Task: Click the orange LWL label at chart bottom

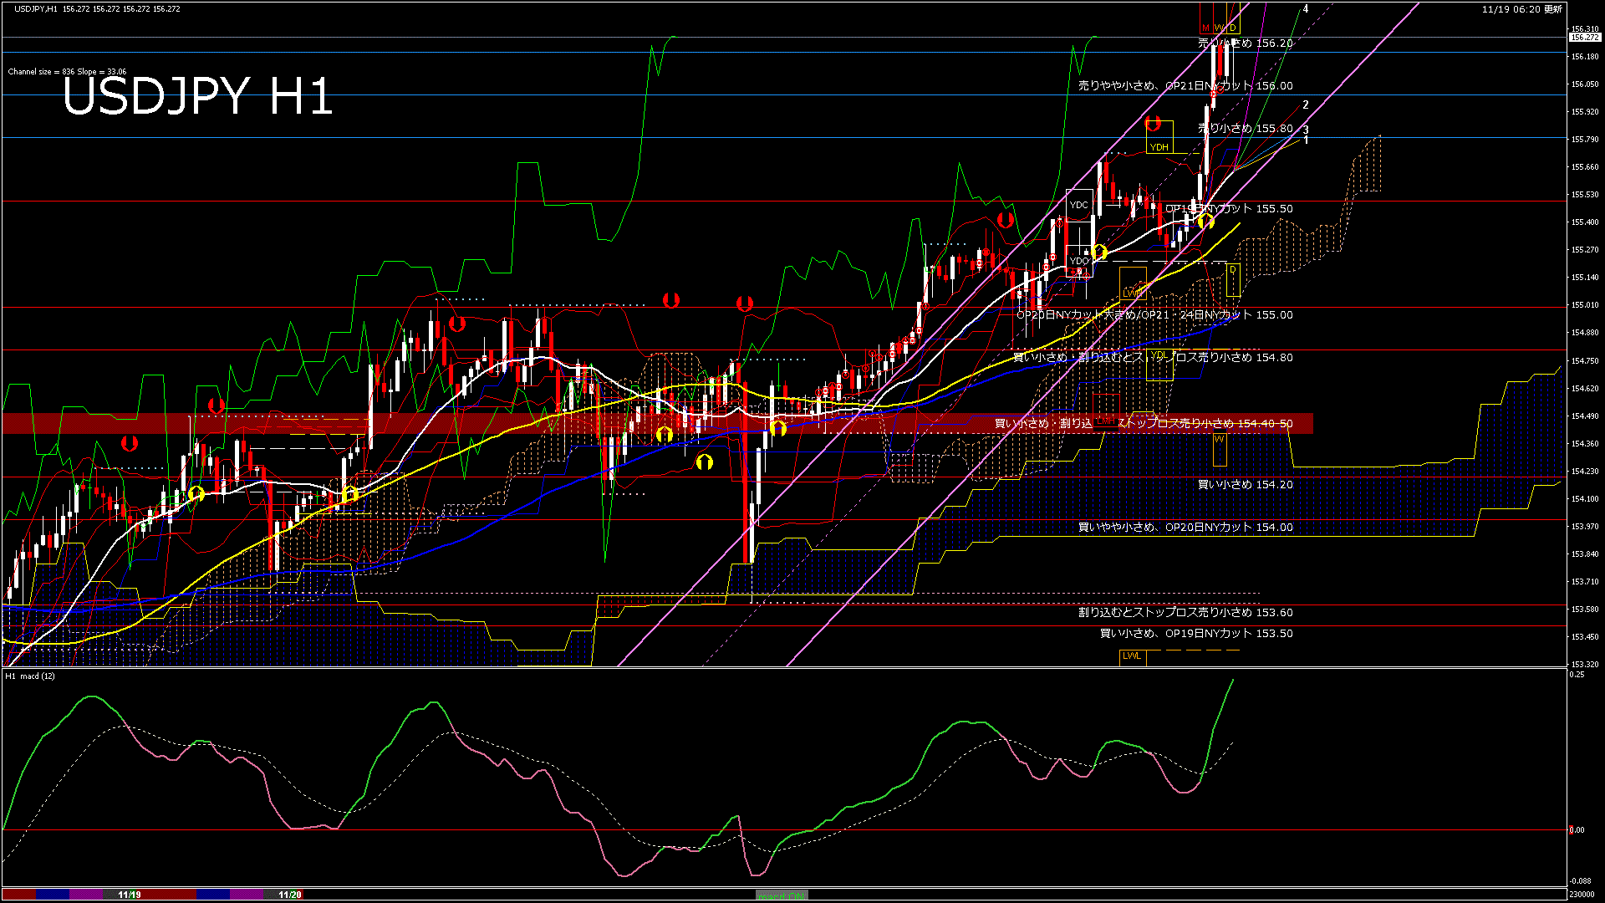Action: coord(1132,656)
